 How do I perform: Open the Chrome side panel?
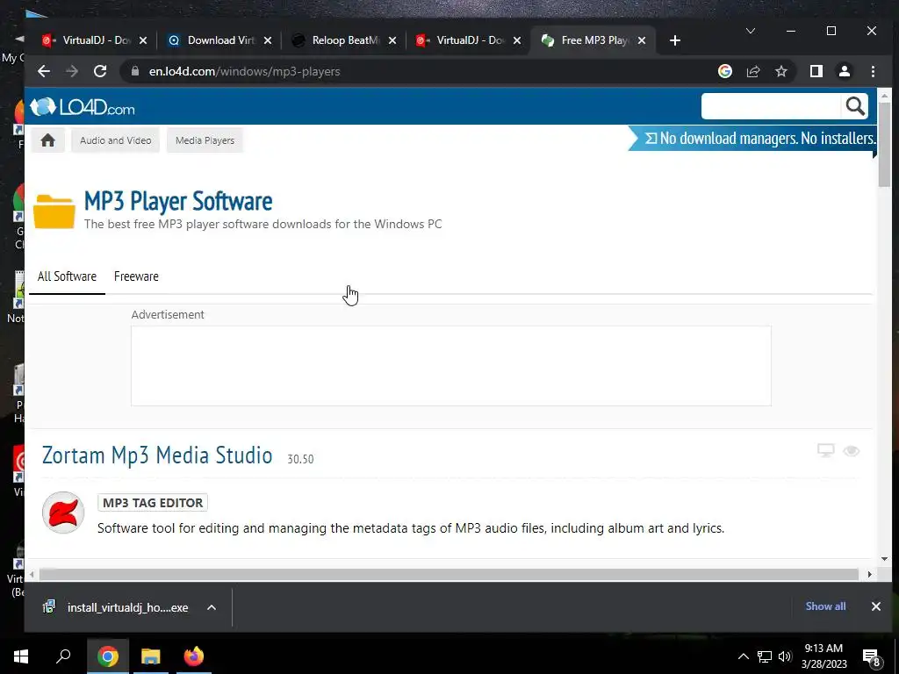816,71
